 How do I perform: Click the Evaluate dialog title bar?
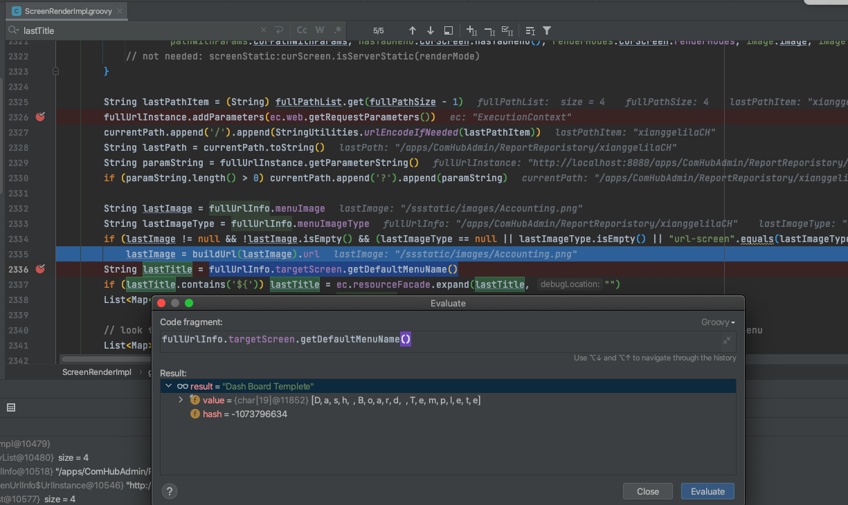coord(448,303)
